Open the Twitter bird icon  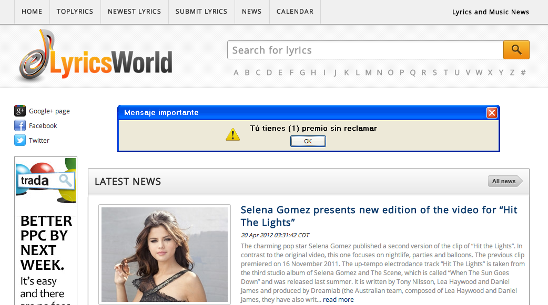click(x=20, y=140)
